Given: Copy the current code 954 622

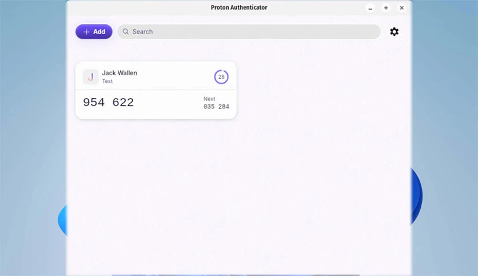Looking at the screenshot, I should pos(109,103).
